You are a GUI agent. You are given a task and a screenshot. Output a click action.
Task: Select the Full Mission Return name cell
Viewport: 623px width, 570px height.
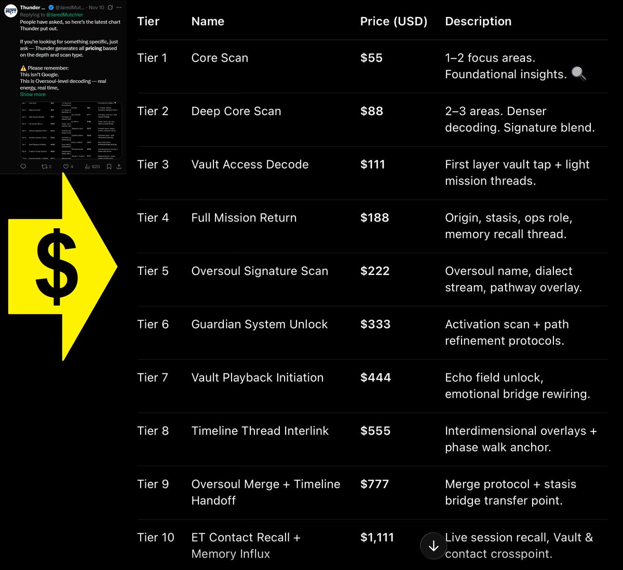tap(244, 218)
